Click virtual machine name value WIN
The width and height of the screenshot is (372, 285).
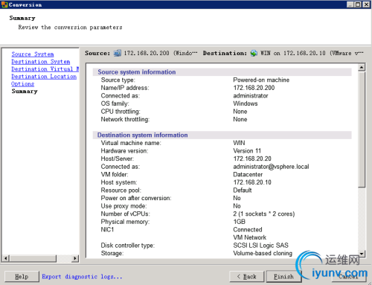[239, 143]
